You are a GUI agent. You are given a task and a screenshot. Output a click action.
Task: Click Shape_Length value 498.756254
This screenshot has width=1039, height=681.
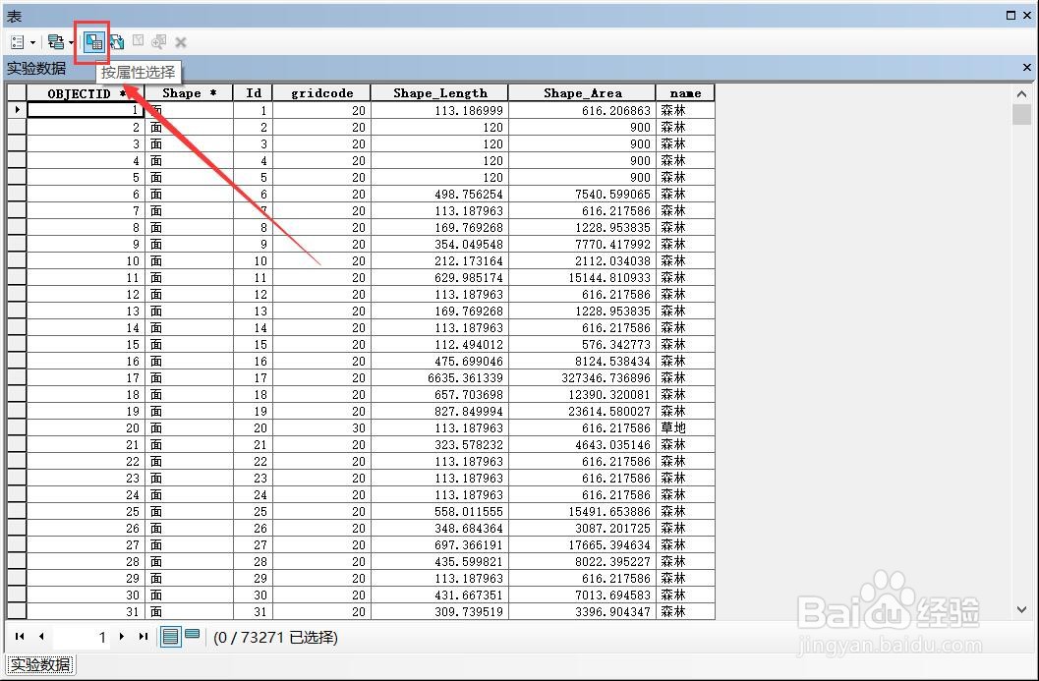(440, 195)
